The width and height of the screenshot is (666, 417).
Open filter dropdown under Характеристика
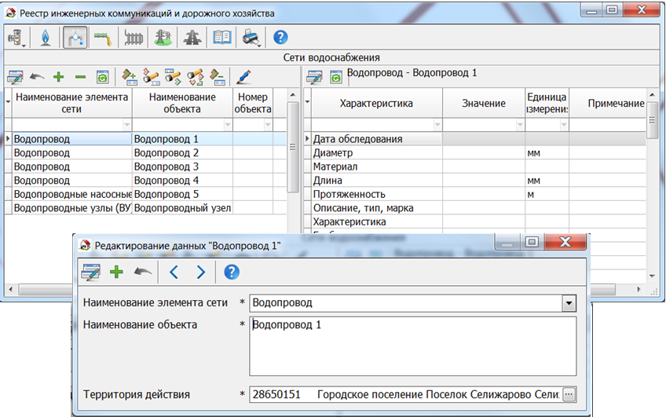(438, 125)
